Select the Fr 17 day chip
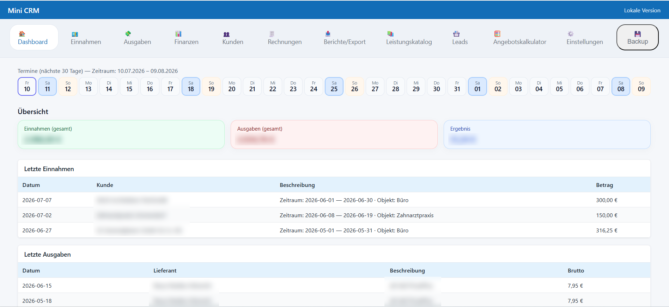Viewport: 669px width, 307px height. [x=170, y=86]
